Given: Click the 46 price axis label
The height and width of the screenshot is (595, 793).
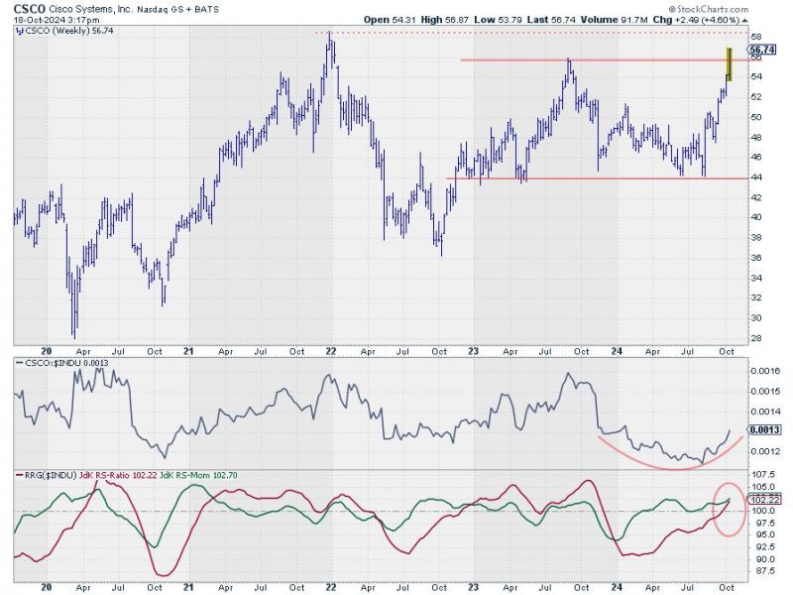Looking at the screenshot, I should tap(756, 158).
